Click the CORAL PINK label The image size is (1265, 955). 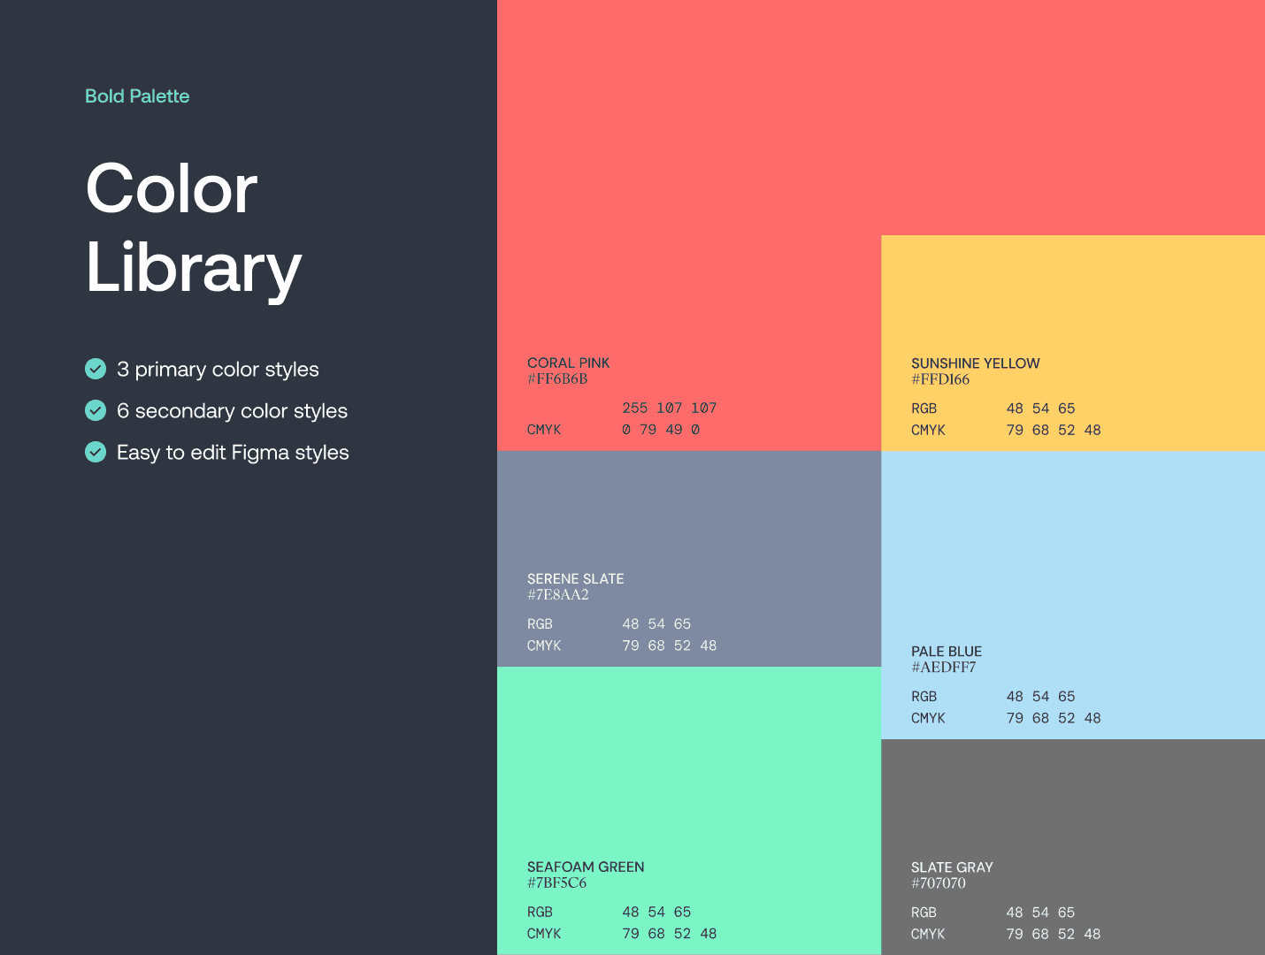tap(568, 363)
